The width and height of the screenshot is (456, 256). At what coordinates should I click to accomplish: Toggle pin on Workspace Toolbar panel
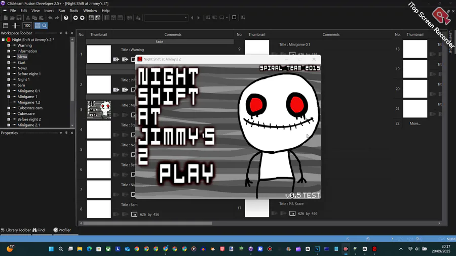pyautogui.click(x=66, y=33)
